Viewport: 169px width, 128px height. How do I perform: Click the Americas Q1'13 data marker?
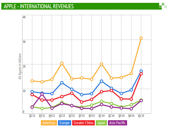click(62, 63)
